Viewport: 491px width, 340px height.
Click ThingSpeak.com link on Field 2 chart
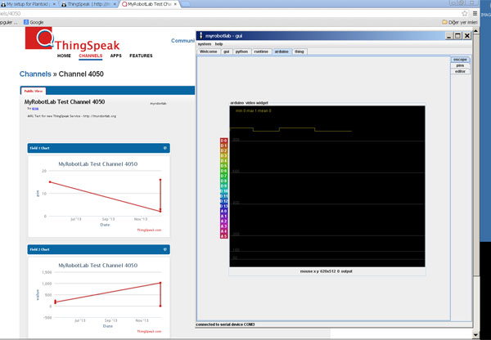tap(149, 331)
